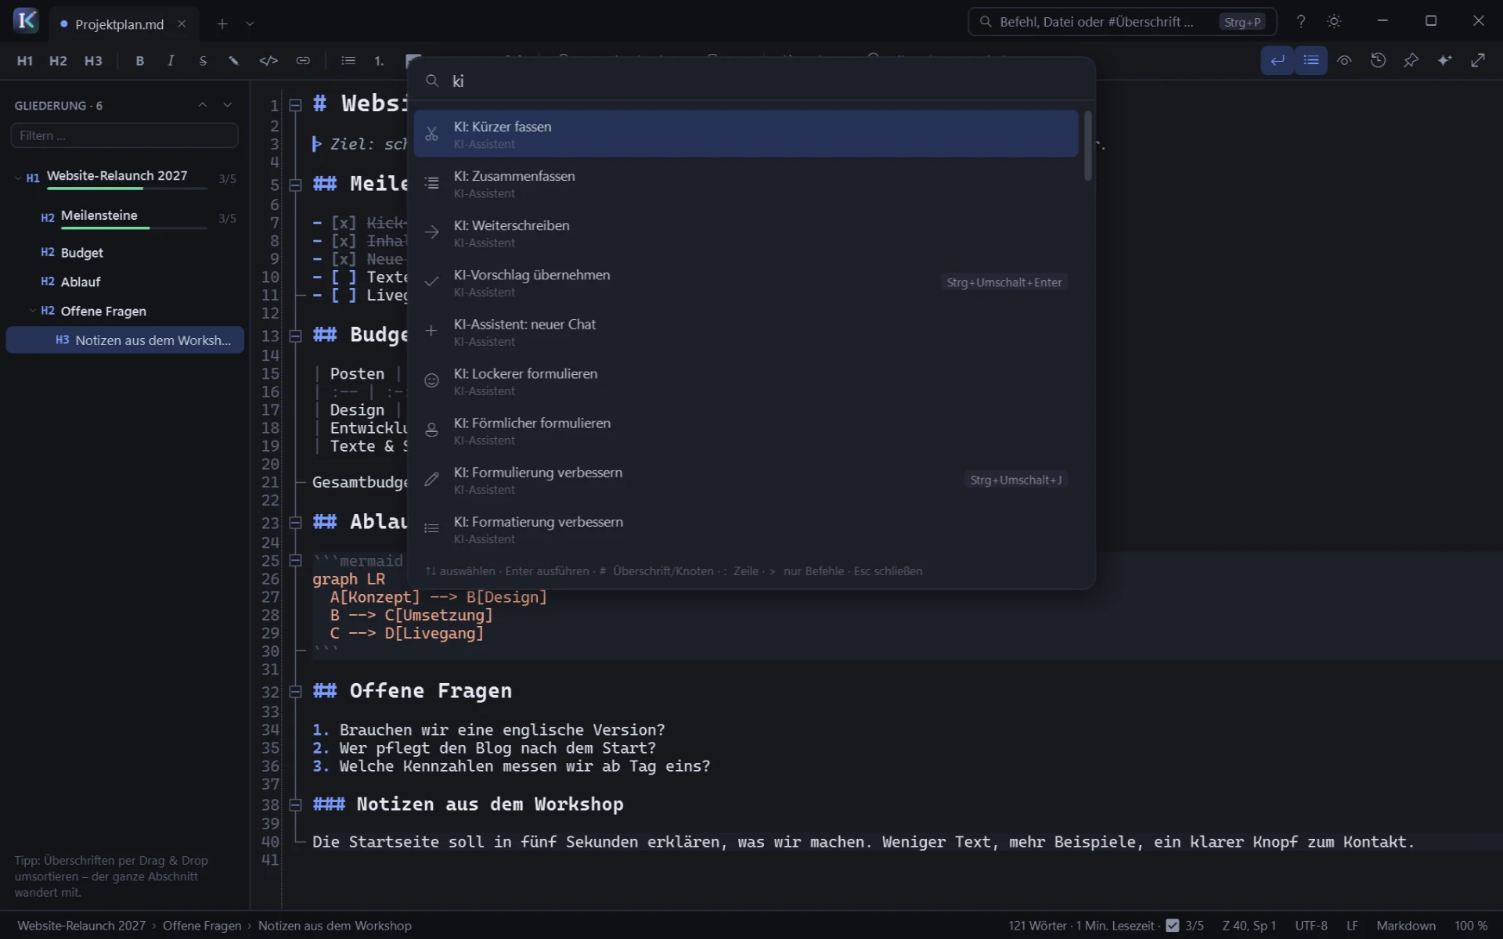Click Meilensteine progress bar
Viewport: 1503px width, 939px height.
point(134,228)
